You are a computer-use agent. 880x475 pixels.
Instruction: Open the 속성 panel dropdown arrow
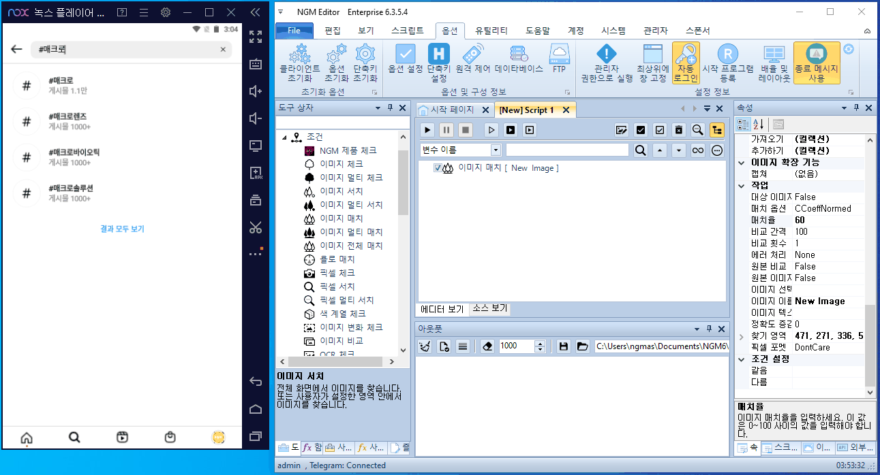tap(845, 108)
